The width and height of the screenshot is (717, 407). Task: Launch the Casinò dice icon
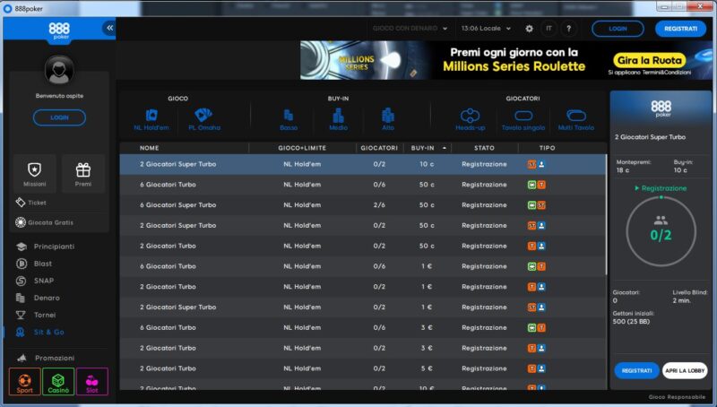coord(58,381)
